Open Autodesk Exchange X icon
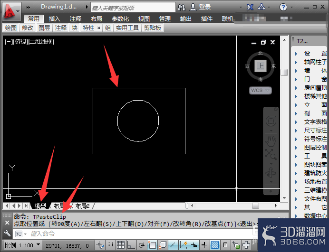 point(250,7)
